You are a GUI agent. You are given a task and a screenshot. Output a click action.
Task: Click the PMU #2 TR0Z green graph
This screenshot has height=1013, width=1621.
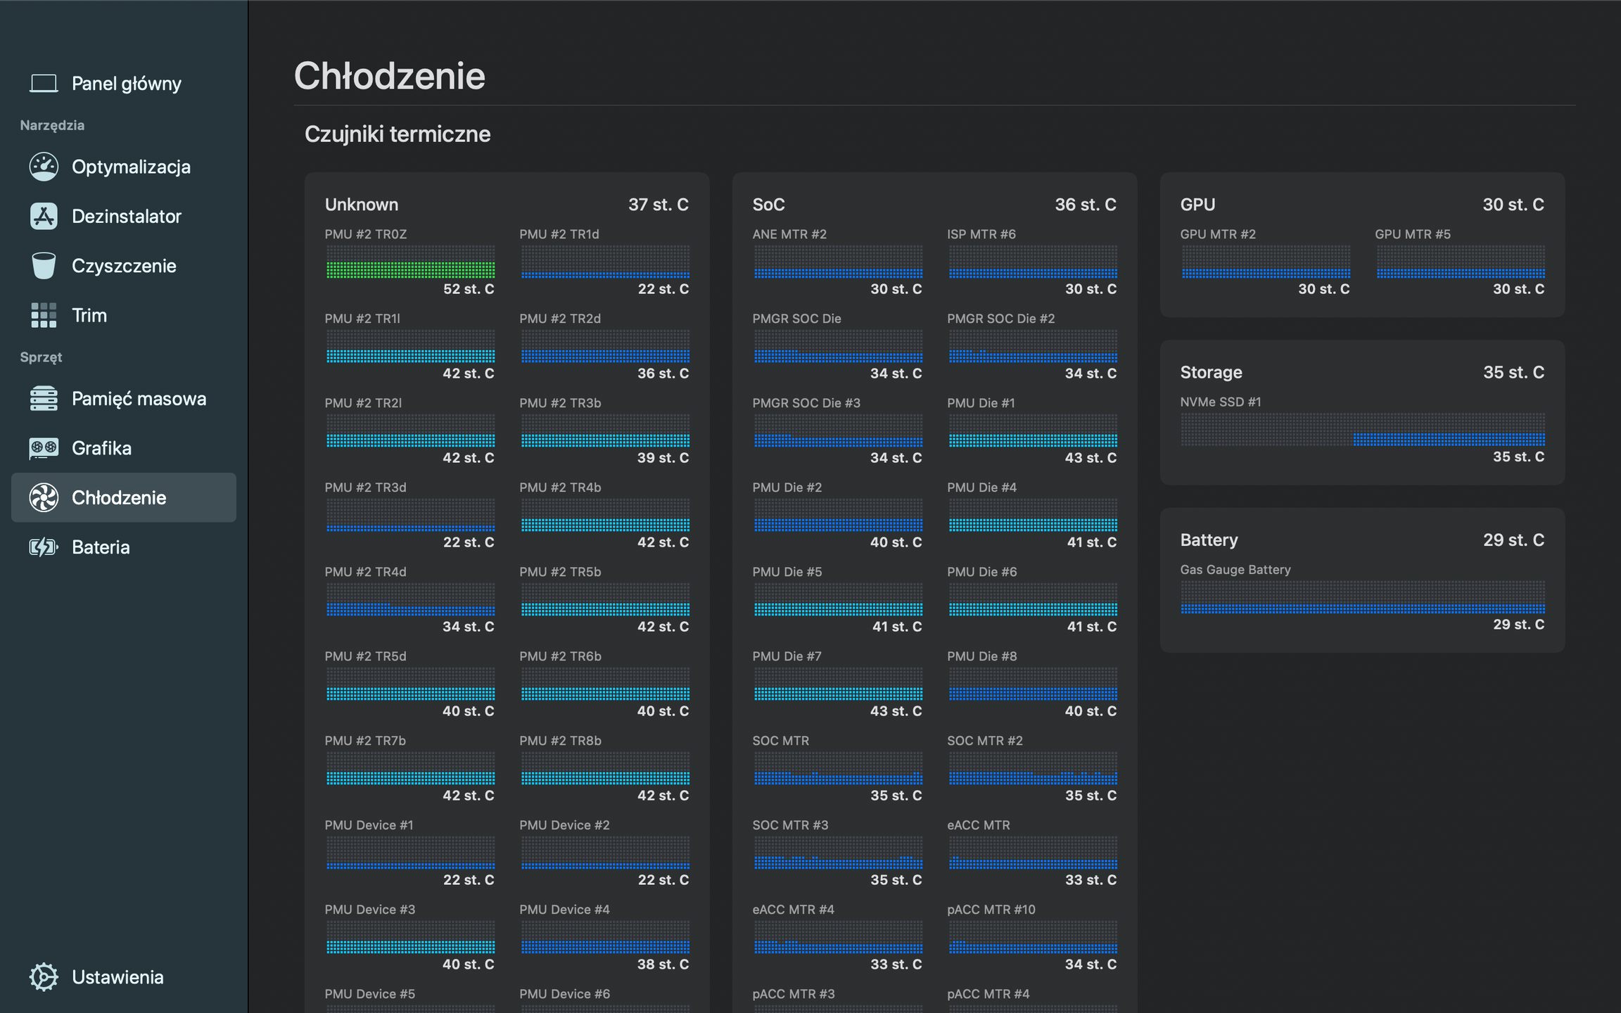pyautogui.click(x=410, y=262)
